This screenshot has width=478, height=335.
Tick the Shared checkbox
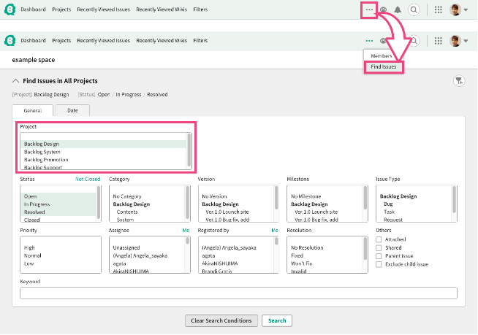(x=379, y=248)
